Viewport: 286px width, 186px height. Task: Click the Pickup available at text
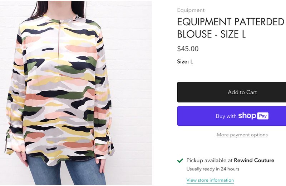[209, 160]
